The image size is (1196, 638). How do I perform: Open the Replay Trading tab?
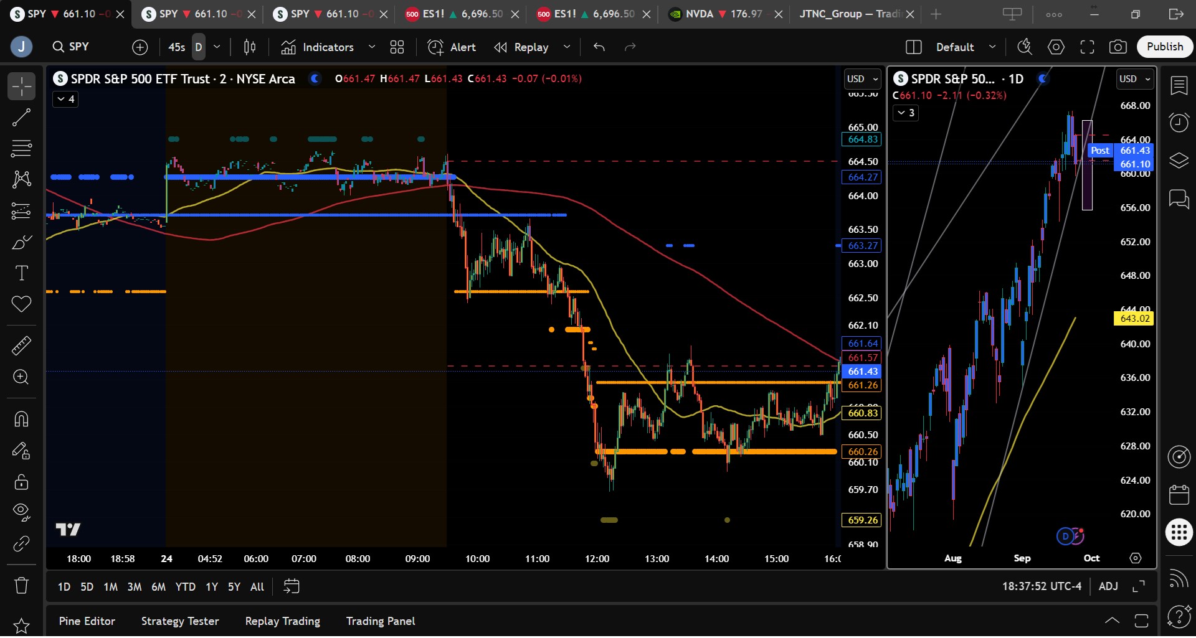click(283, 621)
